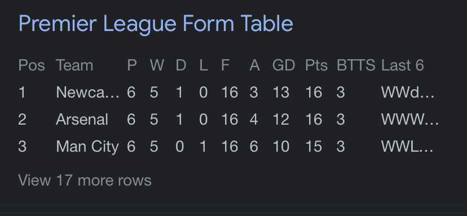Click the Pos column header
Screen dimensions: 467x216
pyautogui.click(x=32, y=65)
